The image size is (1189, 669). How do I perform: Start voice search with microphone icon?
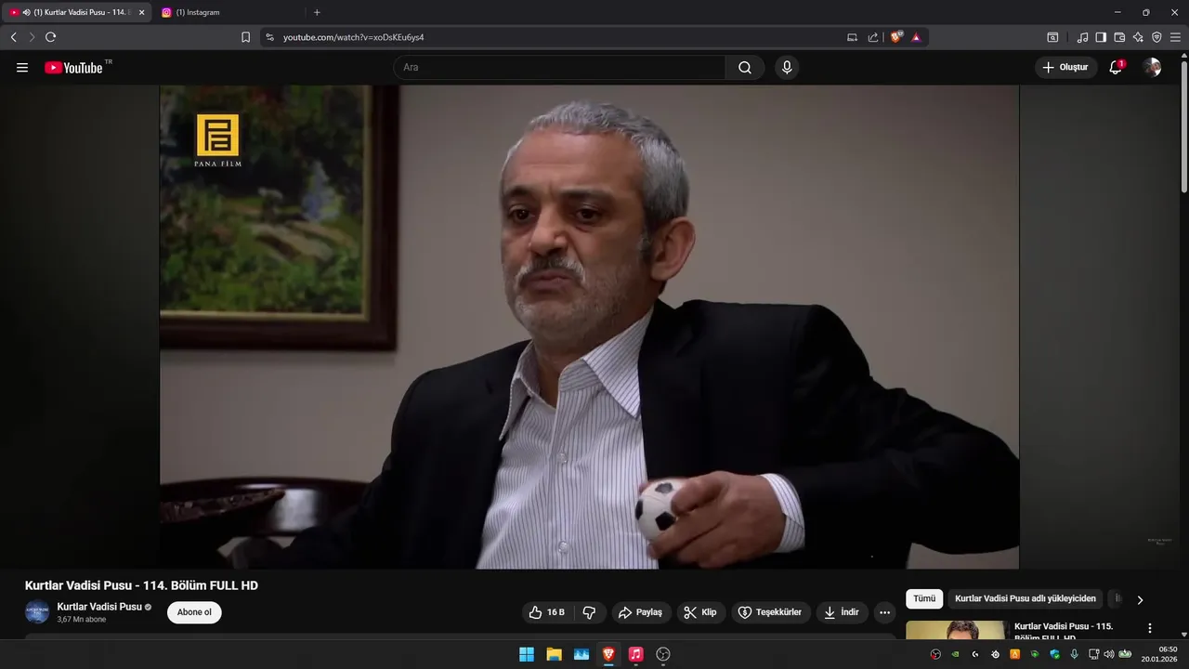(x=787, y=68)
